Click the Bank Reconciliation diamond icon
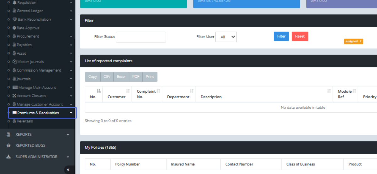Screen dimensions: 377x174 pyautogui.click(x=15, y=19)
